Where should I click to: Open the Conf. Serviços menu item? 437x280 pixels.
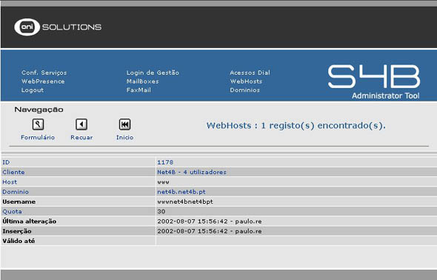pyautogui.click(x=44, y=73)
